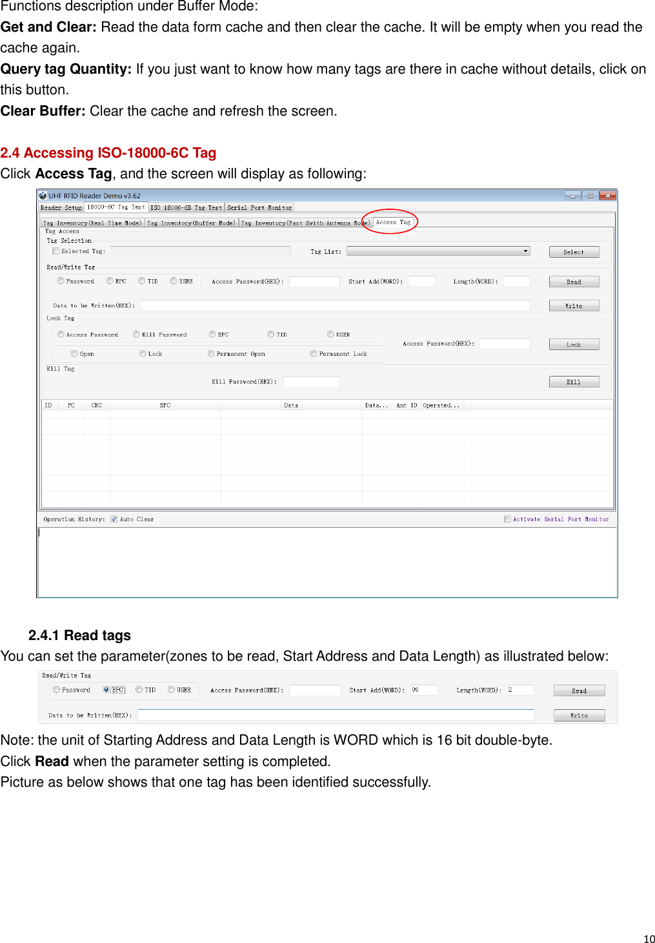Select the EPC radio in Read/Write Tag
655x943 pixels.
point(110,281)
